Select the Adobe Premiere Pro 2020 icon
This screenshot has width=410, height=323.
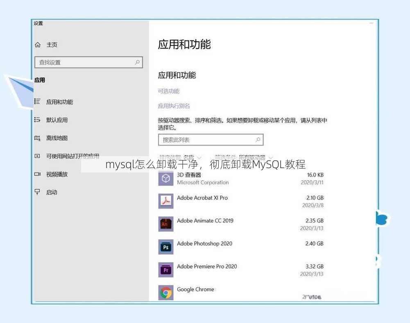166,270
